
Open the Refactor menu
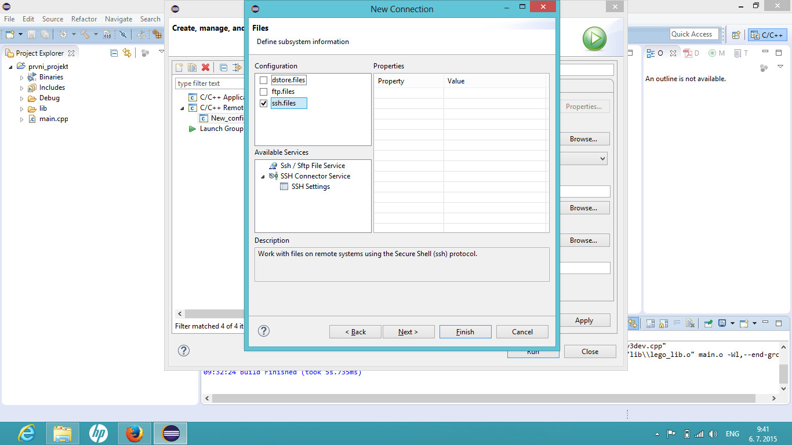[x=84, y=19]
